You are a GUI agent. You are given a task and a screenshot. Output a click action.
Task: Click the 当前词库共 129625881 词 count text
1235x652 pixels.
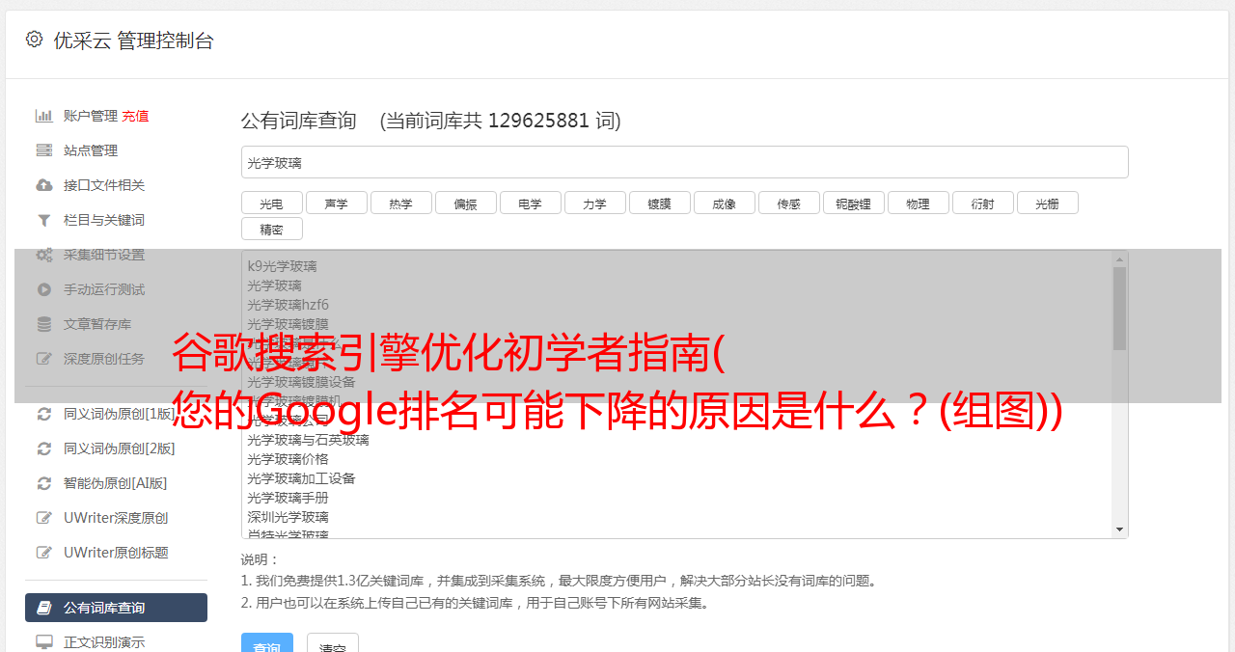click(501, 121)
